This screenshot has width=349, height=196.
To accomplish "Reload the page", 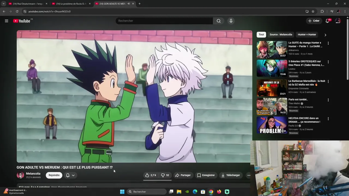I will pos(17,11).
